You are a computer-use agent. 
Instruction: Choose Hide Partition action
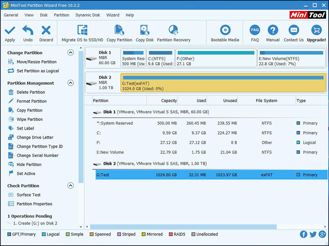[25, 164]
